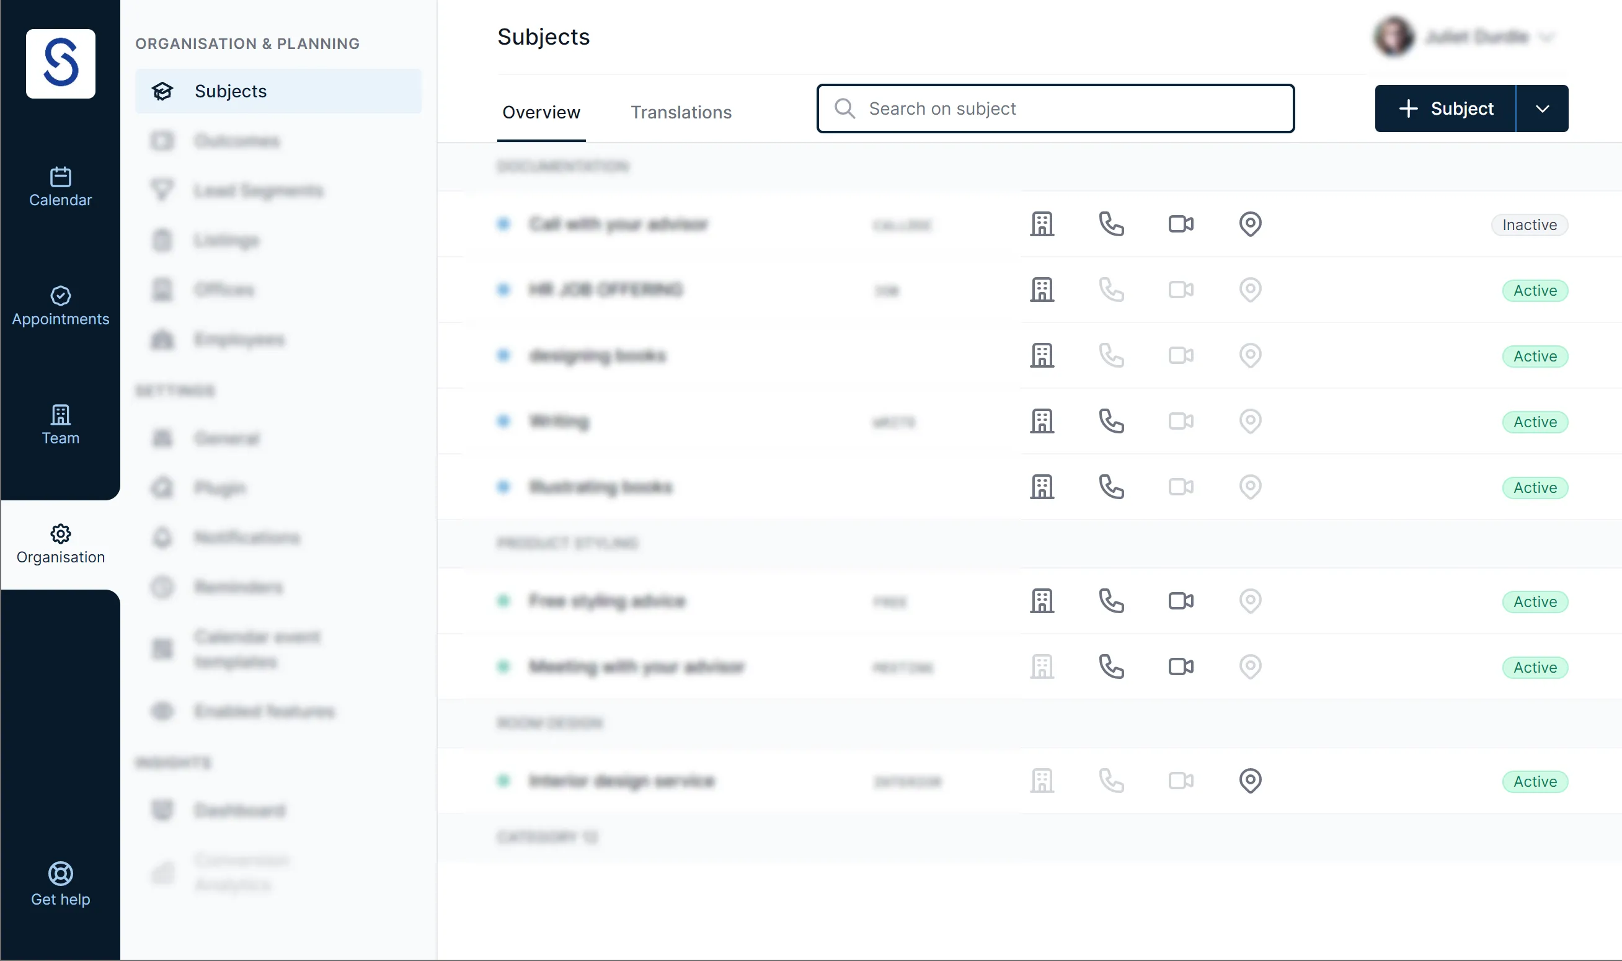Click the phone icon in the Writing row
The width and height of the screenshot is (1622, 961).
click(1111, 421)
